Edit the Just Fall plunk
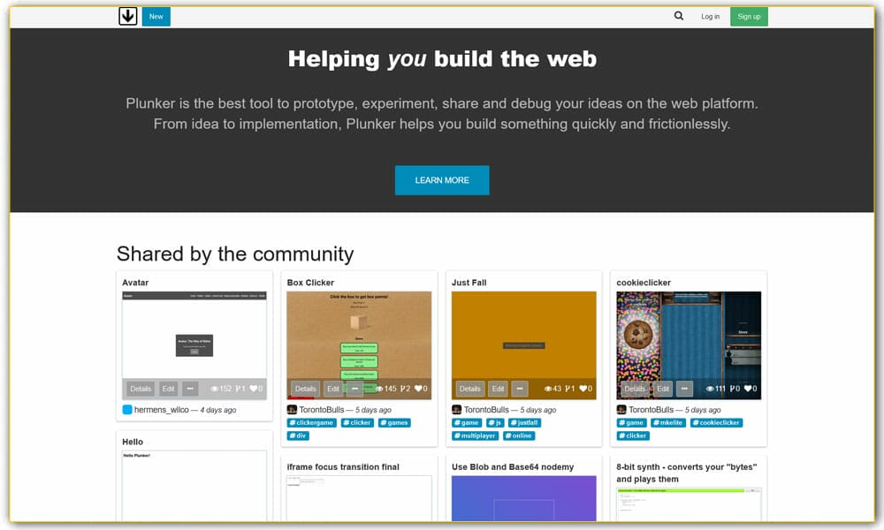 tap(498, 389)
